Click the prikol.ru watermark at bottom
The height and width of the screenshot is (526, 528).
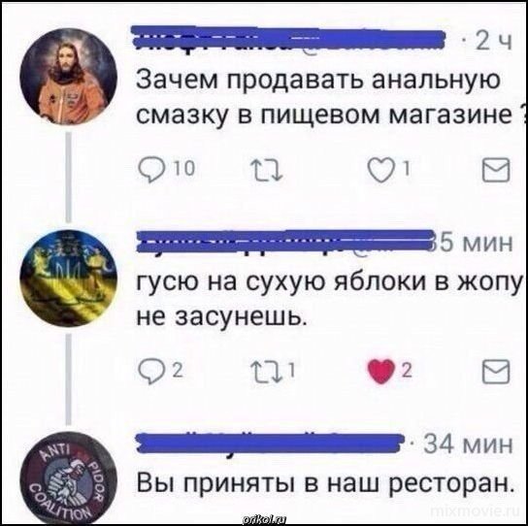264,520
